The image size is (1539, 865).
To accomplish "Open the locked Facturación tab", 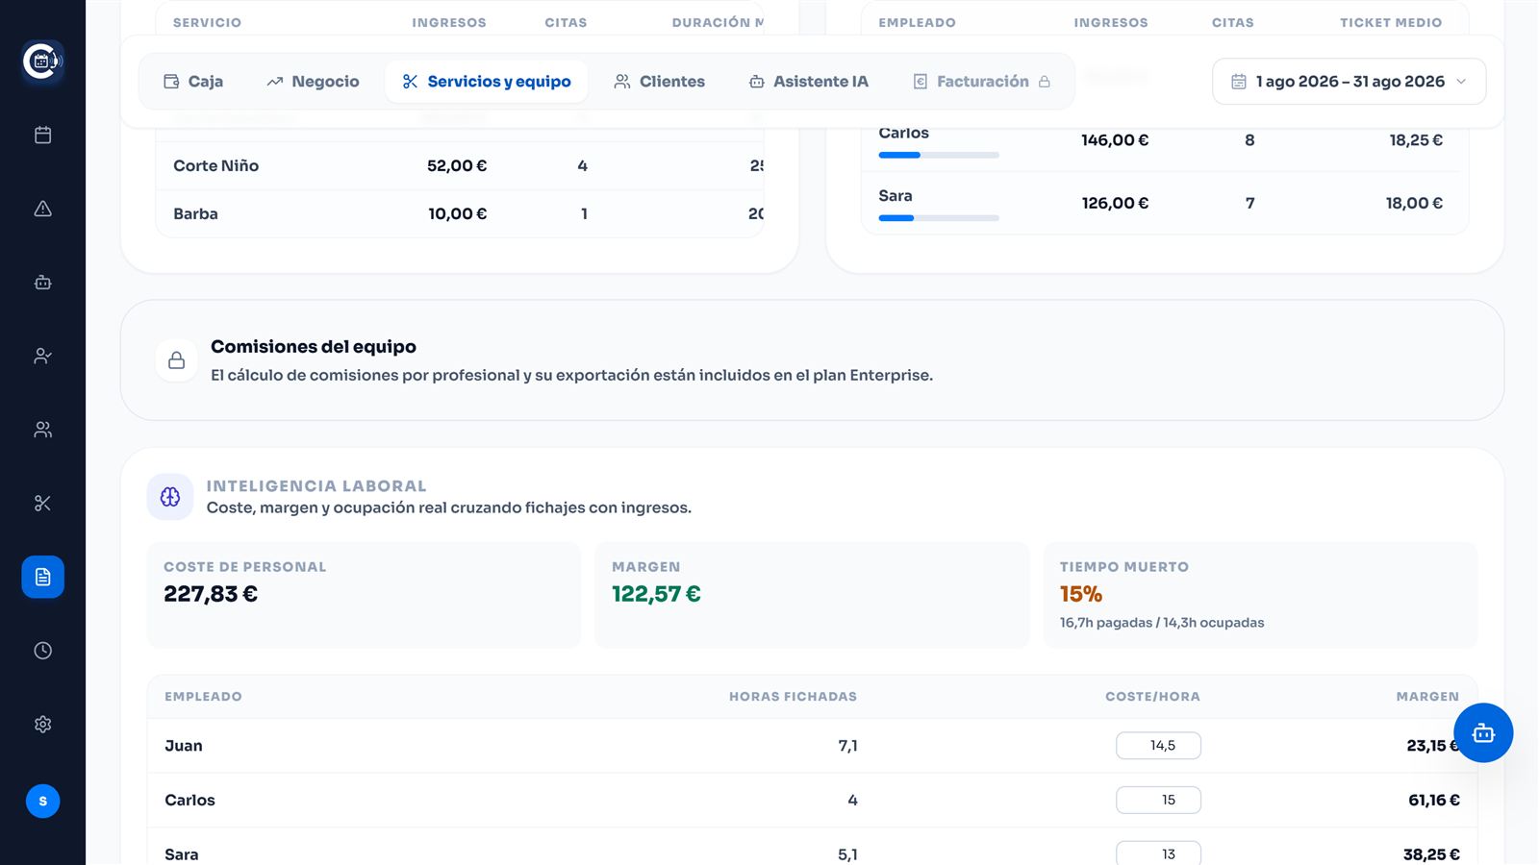I will pos(981,82).
